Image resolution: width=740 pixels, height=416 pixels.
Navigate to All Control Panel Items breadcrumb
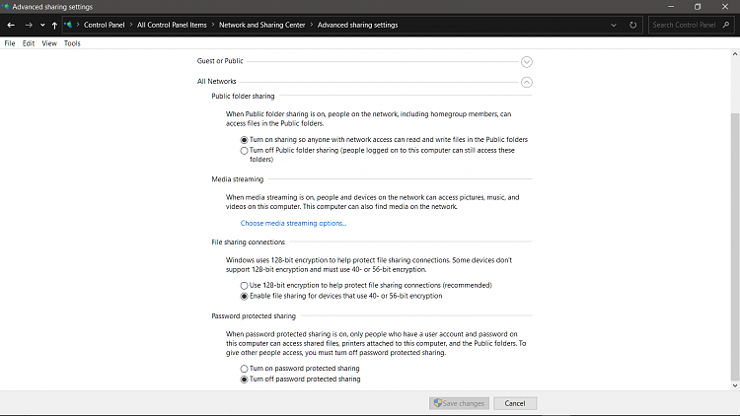[x=172, y=25]
